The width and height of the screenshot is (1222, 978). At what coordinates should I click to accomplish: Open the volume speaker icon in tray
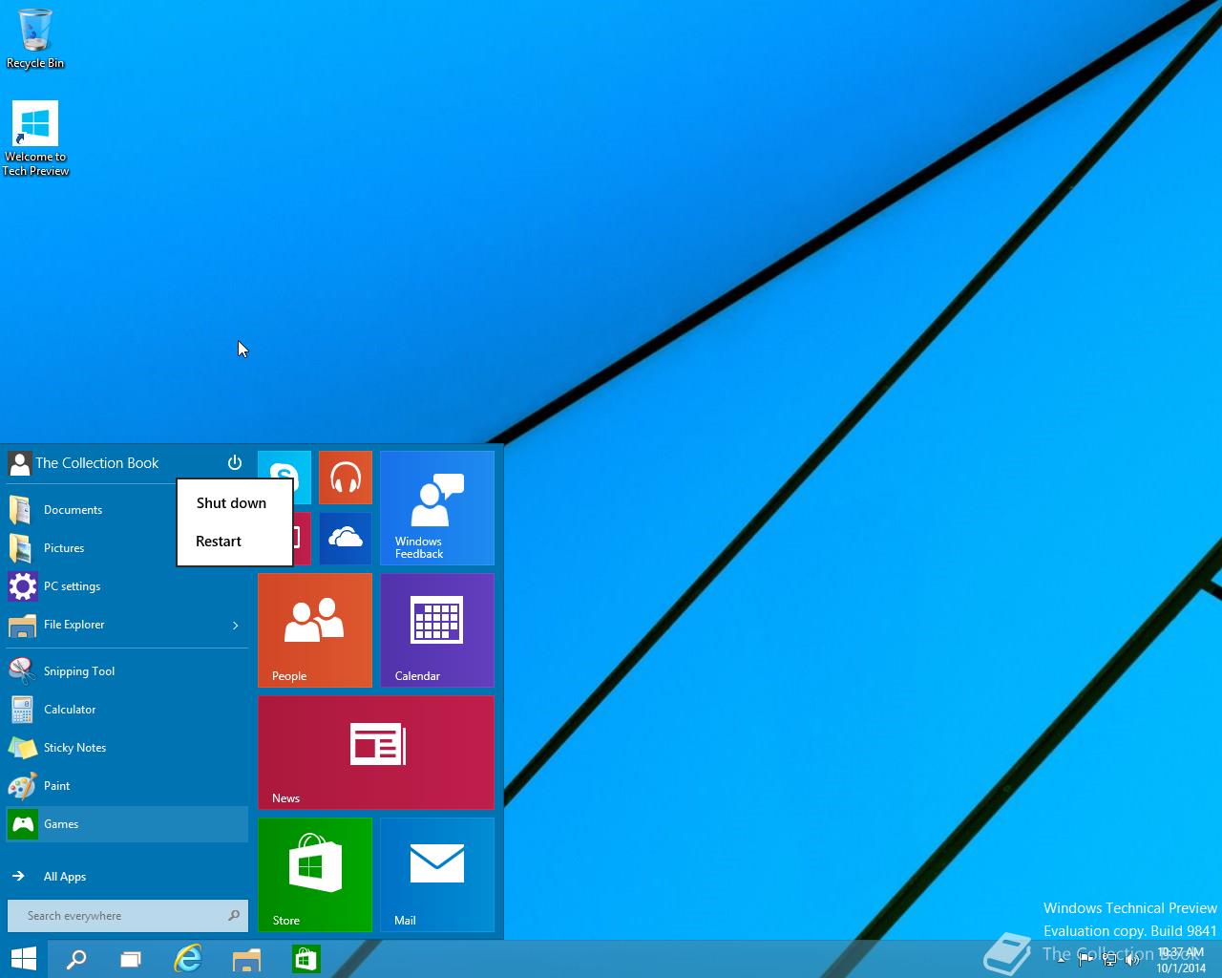point(1133,960)
